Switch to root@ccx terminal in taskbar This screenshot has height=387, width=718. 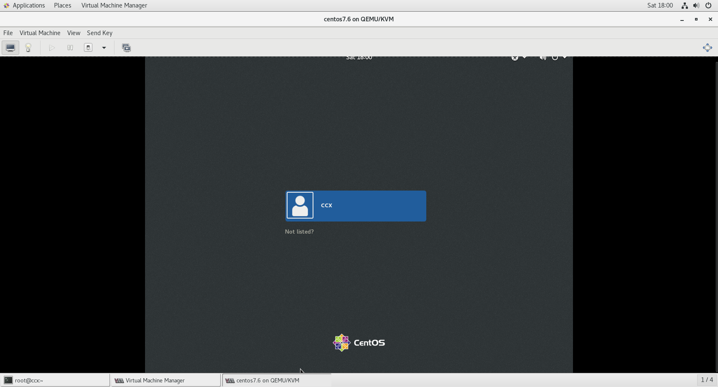pyautogui.click(x=55, y=380)
